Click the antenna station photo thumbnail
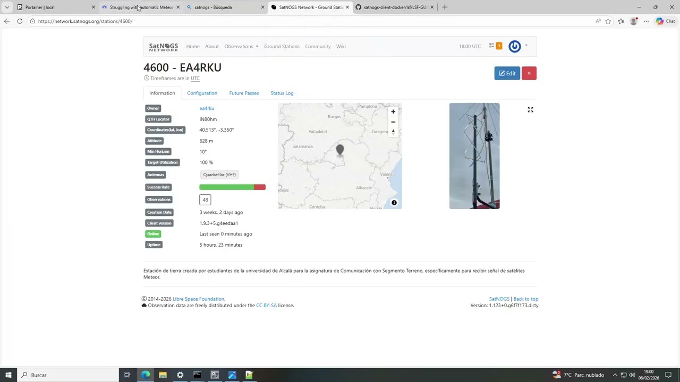This screenshot has width=680, height=382. click(x=474, y=156)
